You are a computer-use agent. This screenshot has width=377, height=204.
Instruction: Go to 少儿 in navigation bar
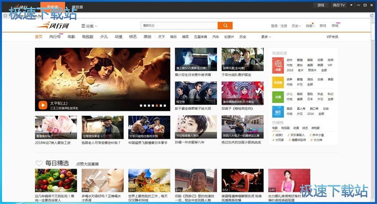point(104,37)
